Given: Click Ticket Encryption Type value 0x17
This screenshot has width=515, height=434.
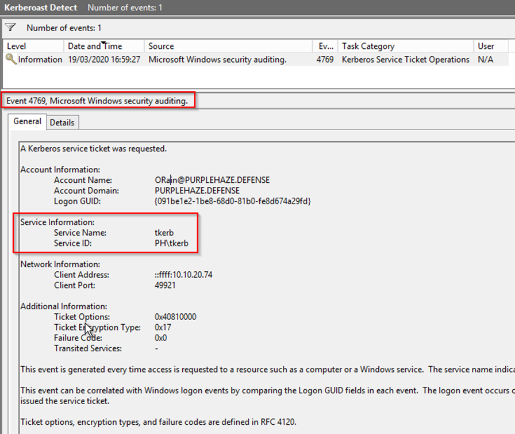Looking at the screenshot, I should 163,327.
